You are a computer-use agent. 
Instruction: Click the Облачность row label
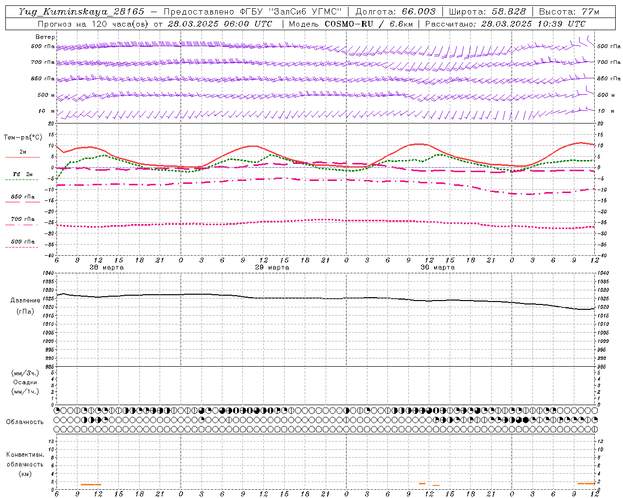[x=25, y=422]
